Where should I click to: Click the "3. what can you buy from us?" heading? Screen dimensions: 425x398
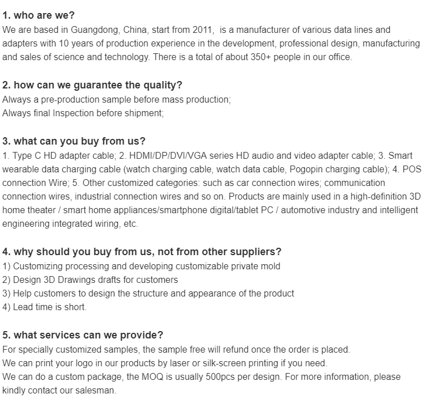coord(74,141)
